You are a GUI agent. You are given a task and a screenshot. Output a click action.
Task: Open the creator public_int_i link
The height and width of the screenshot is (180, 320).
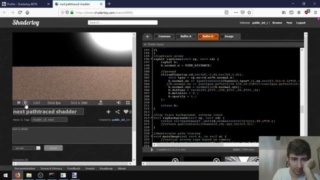pos(119,120)
